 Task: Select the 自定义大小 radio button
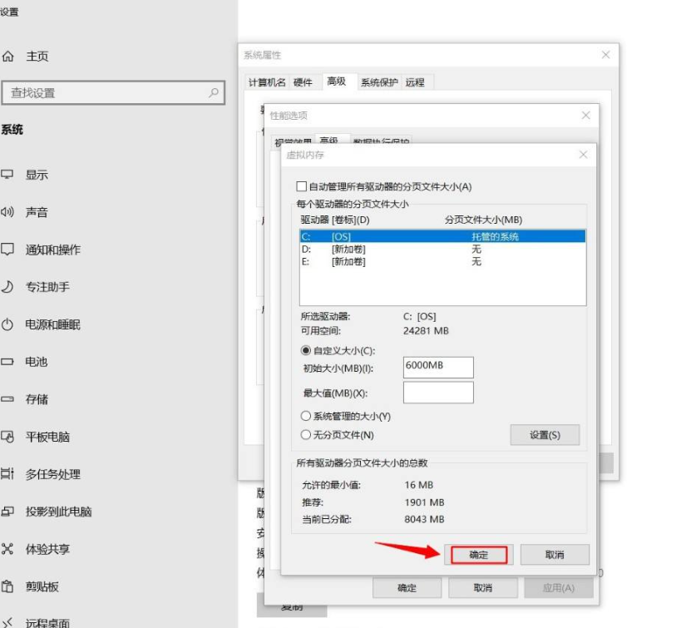coord(305,350)
